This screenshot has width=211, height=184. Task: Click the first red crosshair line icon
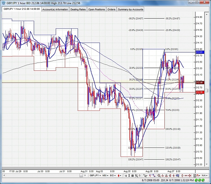[x=163, y=176]
